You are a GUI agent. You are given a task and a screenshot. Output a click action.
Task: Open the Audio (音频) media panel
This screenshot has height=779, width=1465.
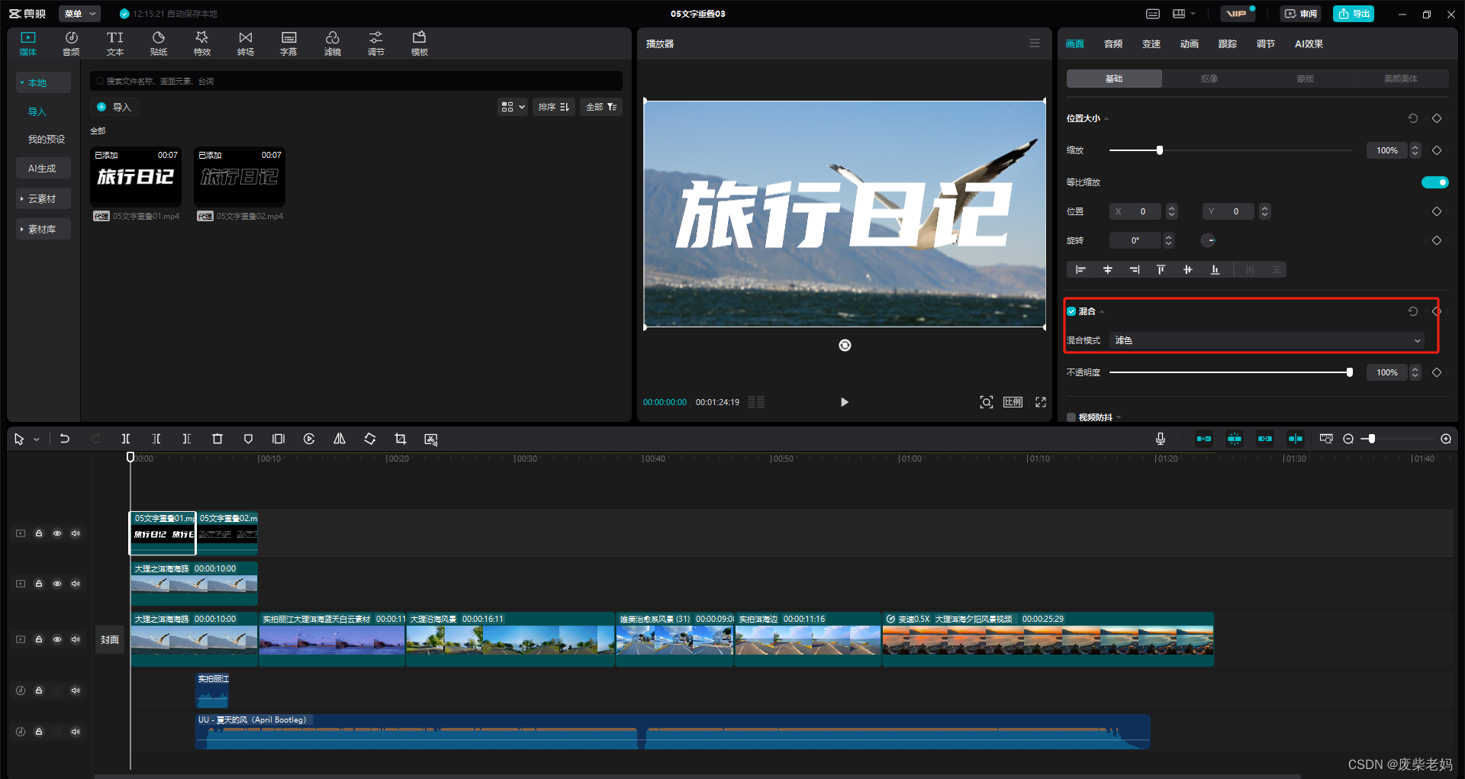coord(71,43)
